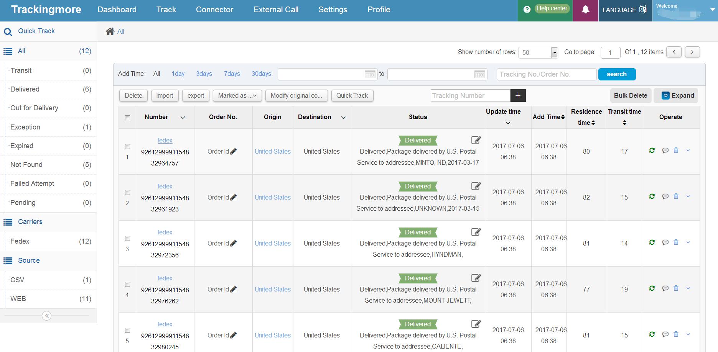Image resolution: width=718 pixels, height=352 pixels.
Task: Expand more actions chevron in row 1
Action: [x=688, y=151]
